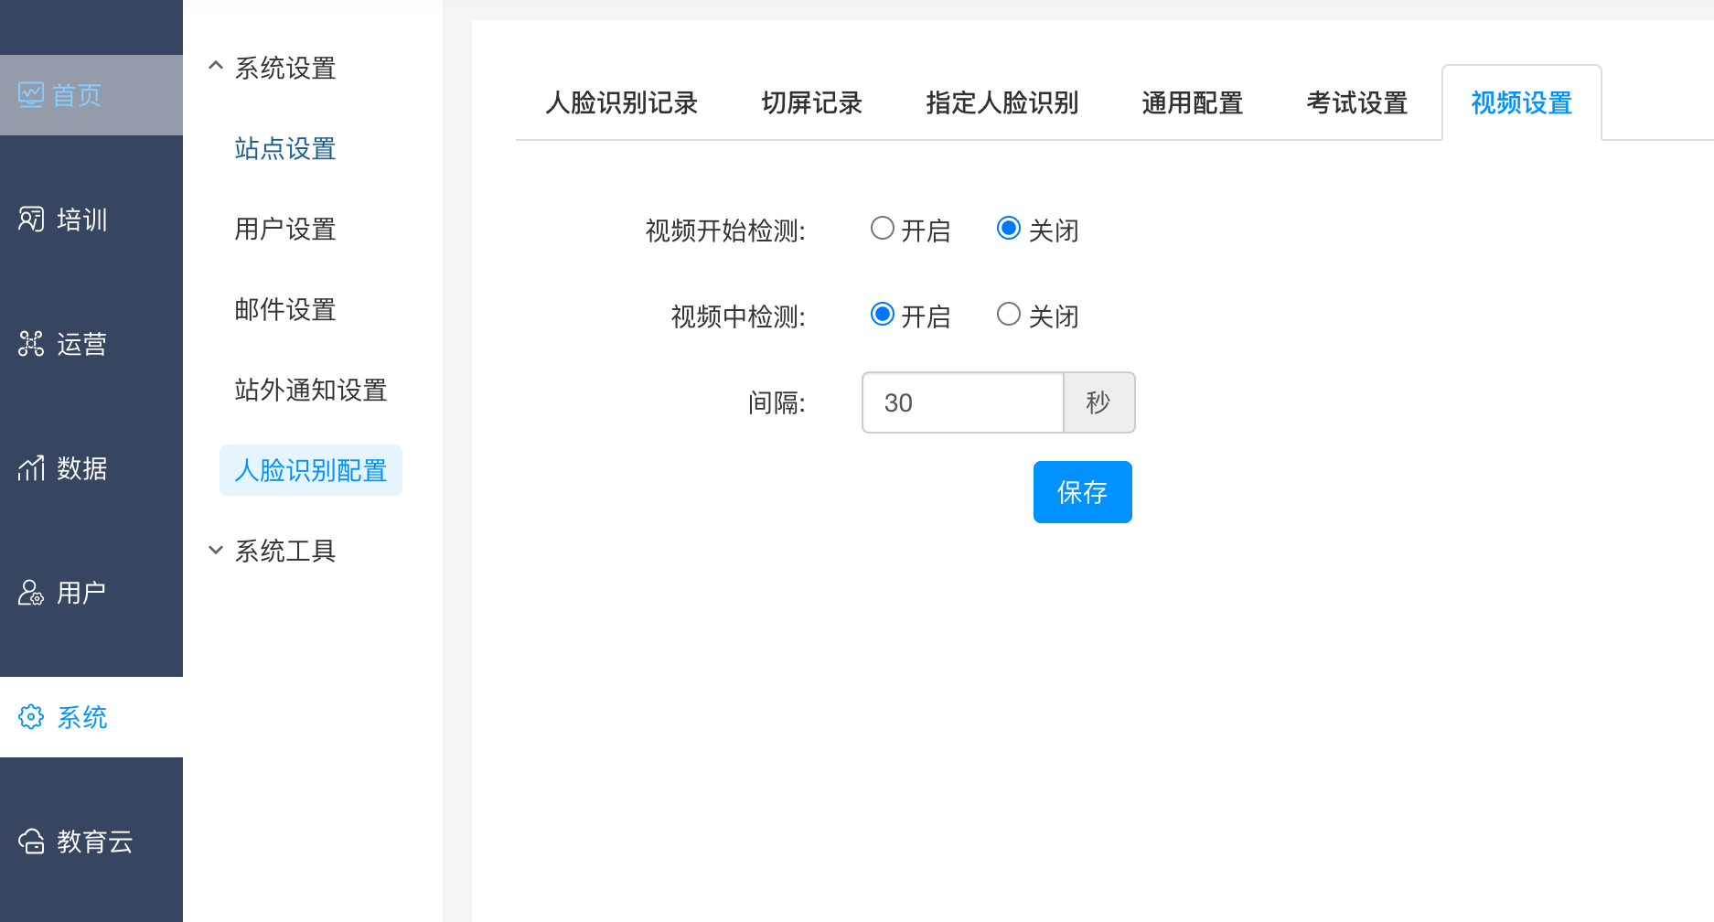
Task: Switch to the 人脸识别记录 tab
Action: (x=621, y=103)
